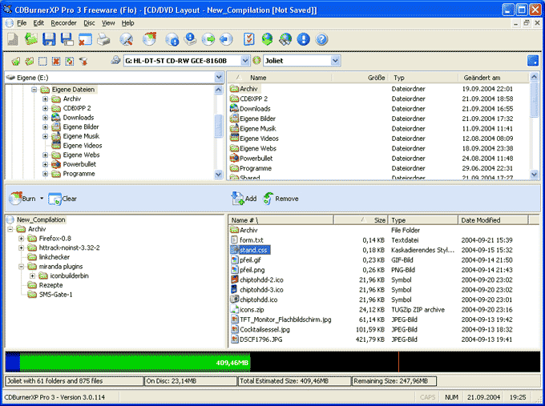Select the stand.css file icon in compilation
This screenshot has height=406, width=545.
[x=234, y=250]
